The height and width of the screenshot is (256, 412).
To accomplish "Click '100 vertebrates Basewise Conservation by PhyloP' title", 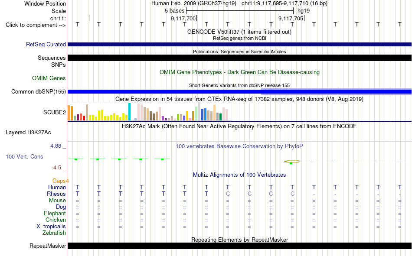I will (x=239, y=146).
